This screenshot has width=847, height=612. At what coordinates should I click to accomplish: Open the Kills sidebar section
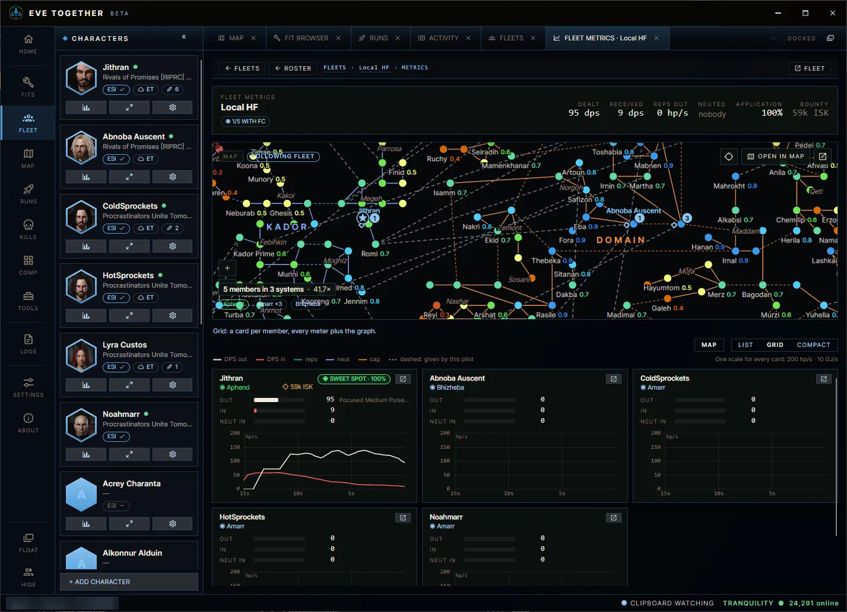click(x=28, y=230)
